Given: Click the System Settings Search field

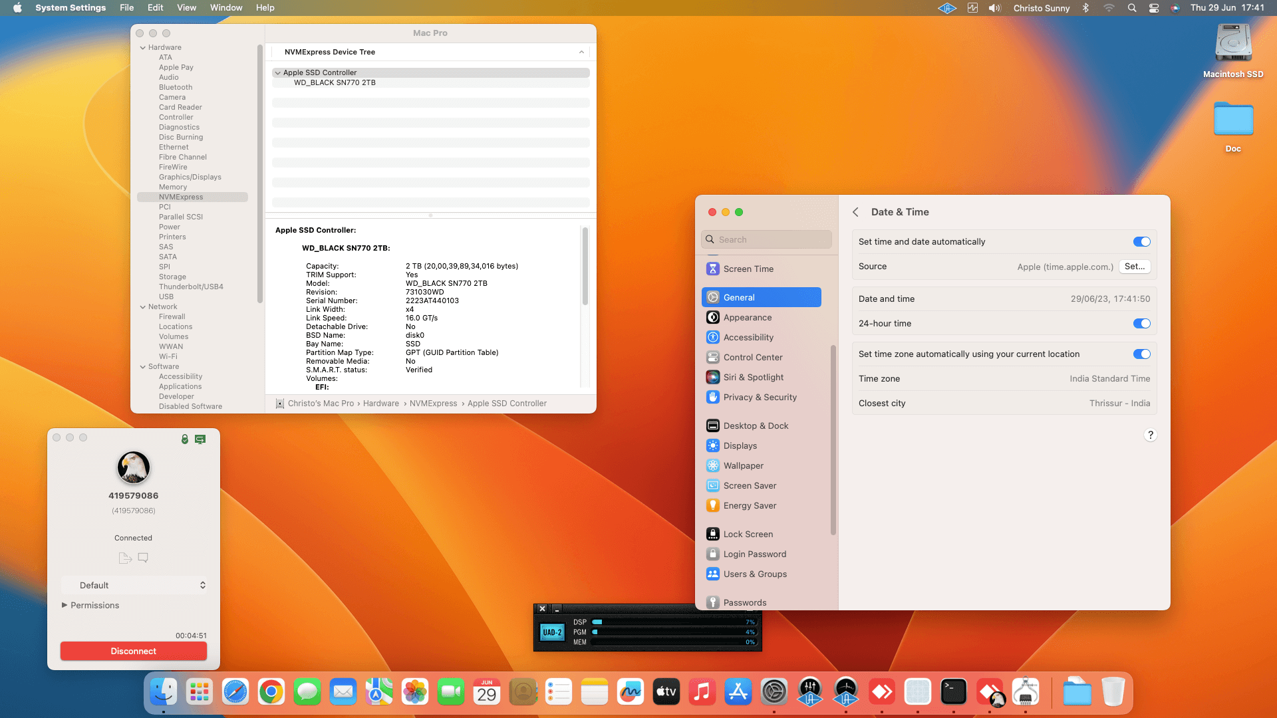Looking at the screenshot, I should [x=766, y=239].
